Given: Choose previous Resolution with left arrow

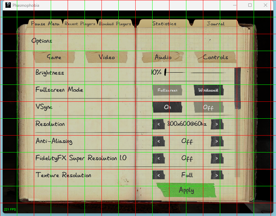Looking at the screenshot, I should click(159, 124).
